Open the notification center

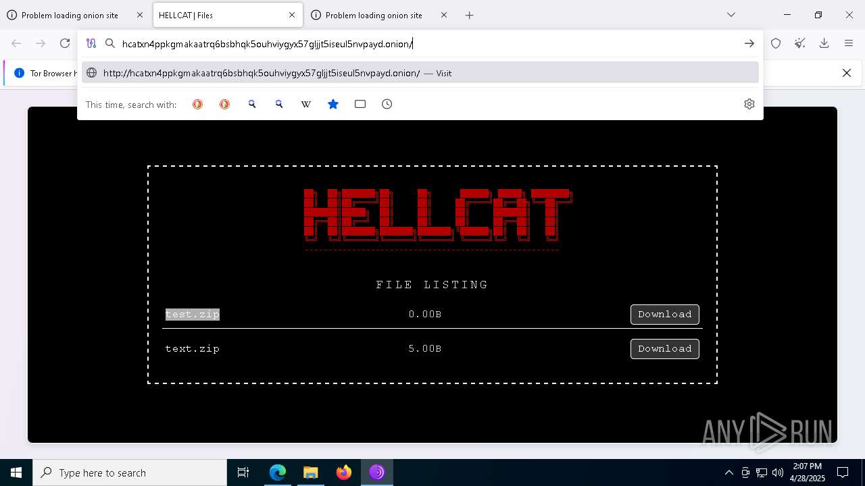coord(843,473)
